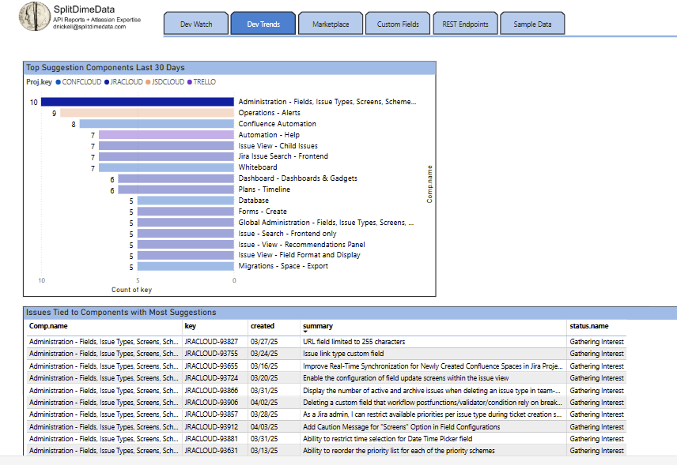Sort the table by created column header

click(x=263, y=325)
